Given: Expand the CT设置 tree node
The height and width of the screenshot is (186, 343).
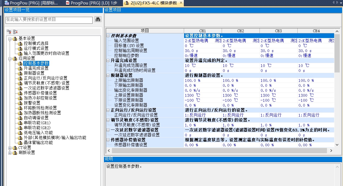Looking at the screenshot, I should tap(10, 148).
